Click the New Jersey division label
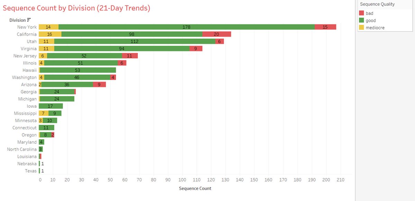The image size is (415, 201). coord(27,56)
